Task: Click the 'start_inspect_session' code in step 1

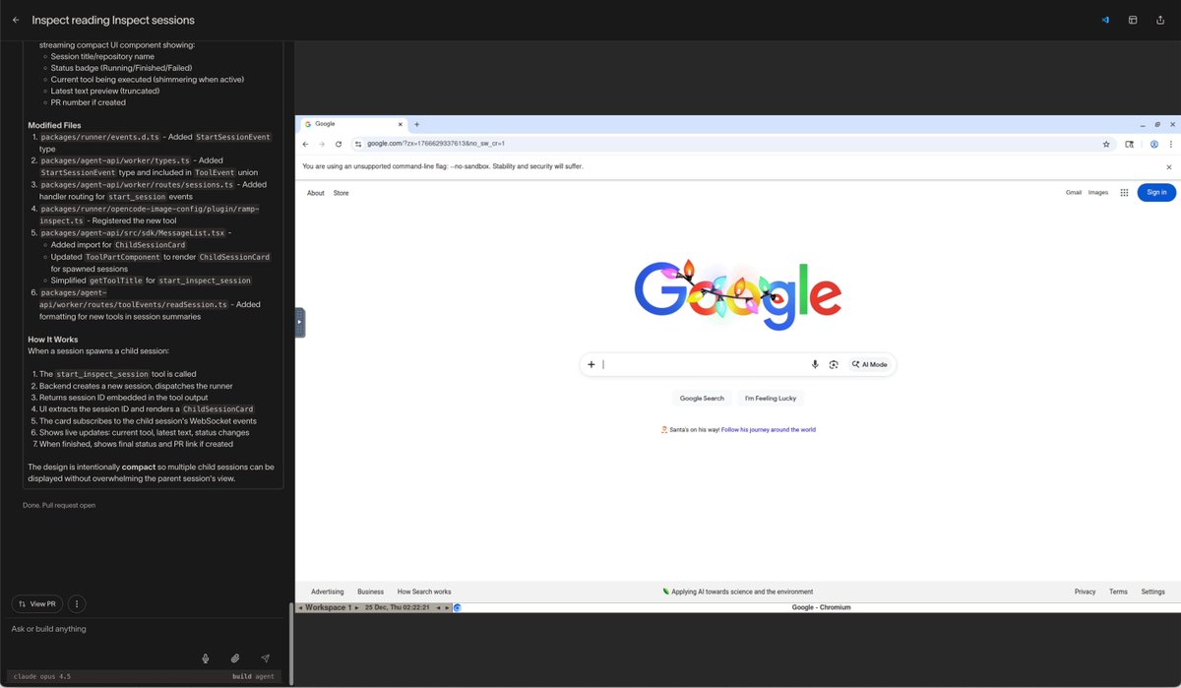Action: 103,374
